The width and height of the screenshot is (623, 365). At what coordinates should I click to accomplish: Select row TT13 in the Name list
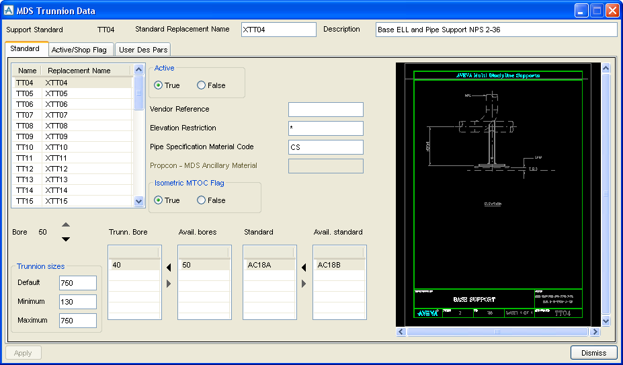[73, 179]
